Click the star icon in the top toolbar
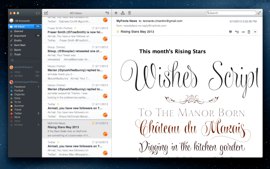 click(116, 13)
